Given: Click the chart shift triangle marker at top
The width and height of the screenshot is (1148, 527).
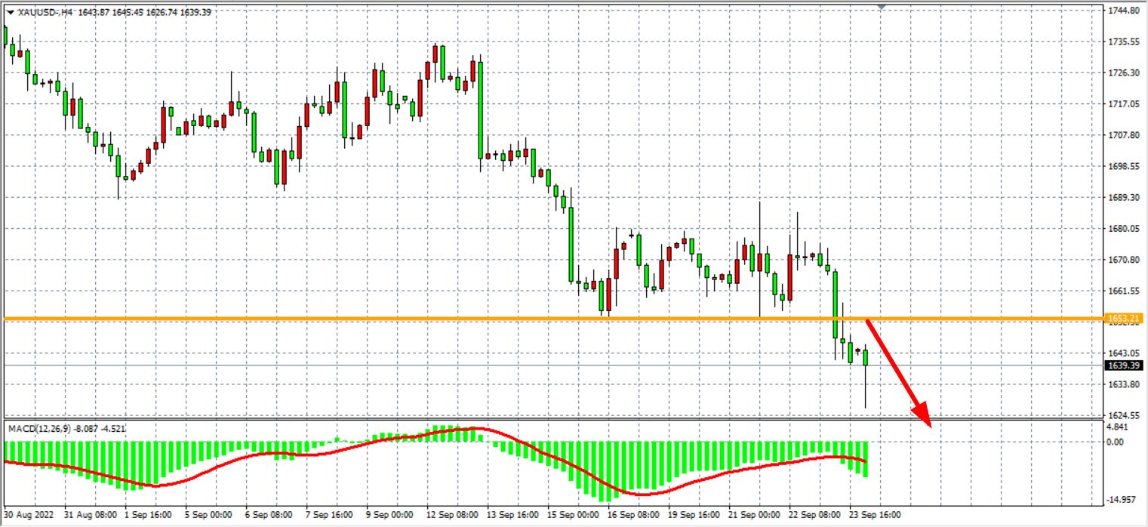Looking at the screenshot, I should [x=881, y=7].
